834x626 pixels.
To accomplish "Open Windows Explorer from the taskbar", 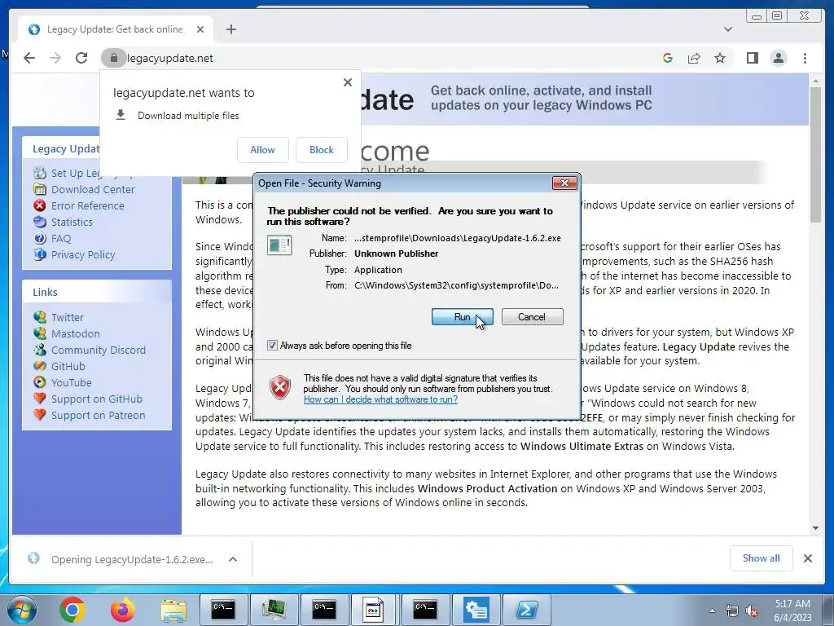I will click(173, 610).
